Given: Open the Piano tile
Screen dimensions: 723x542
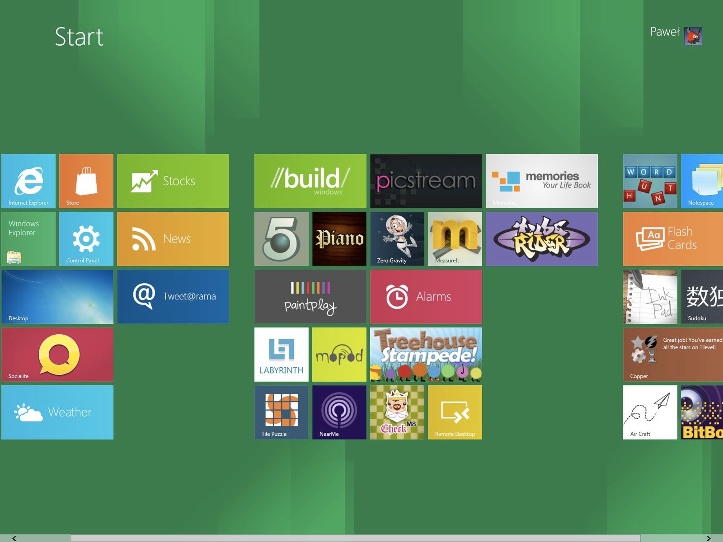Looking at the screenshot, I should [339, 239].
